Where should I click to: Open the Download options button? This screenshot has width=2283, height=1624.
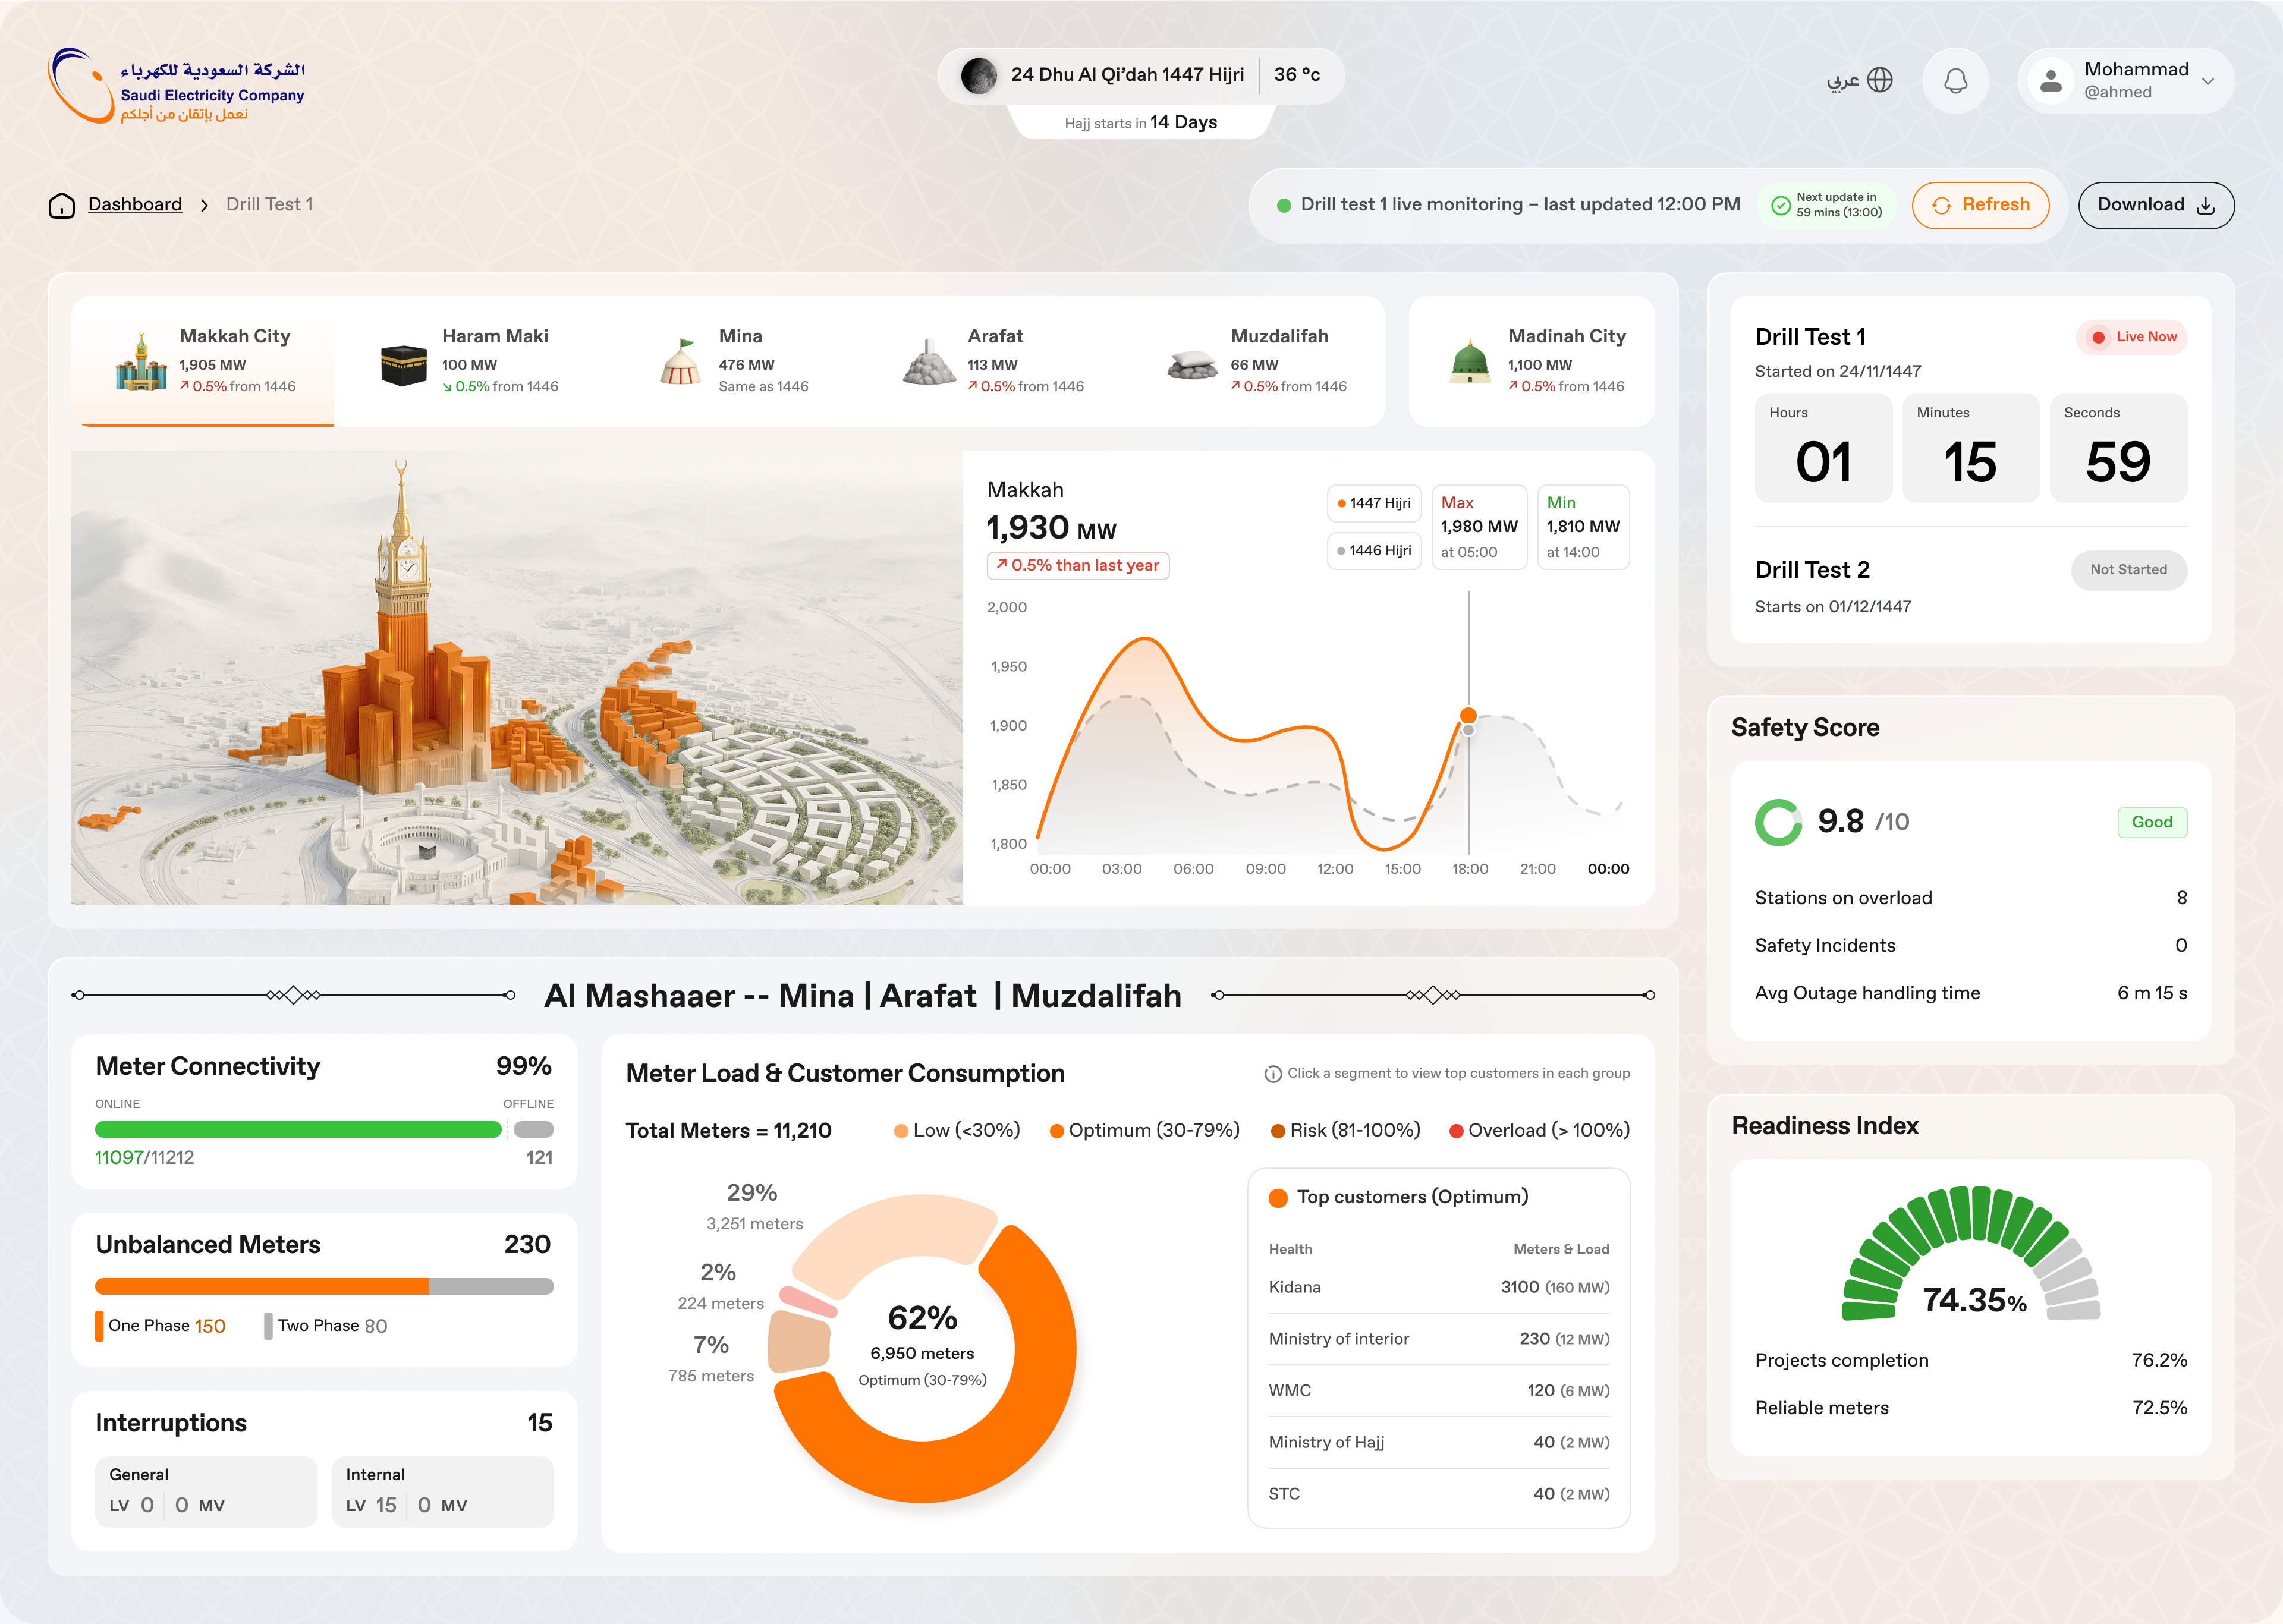[x=2155, y=205]
